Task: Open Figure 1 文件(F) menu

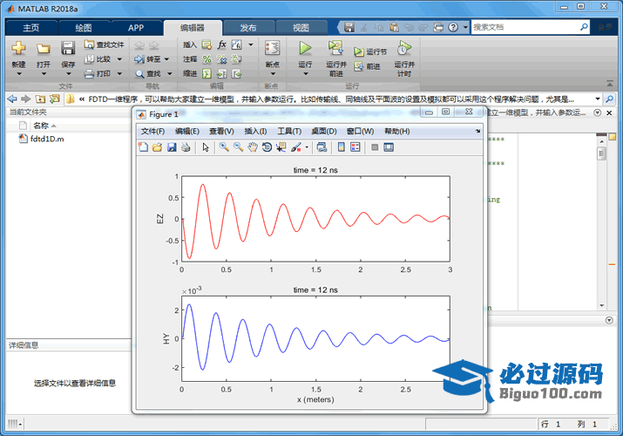Action: point(152,131)
